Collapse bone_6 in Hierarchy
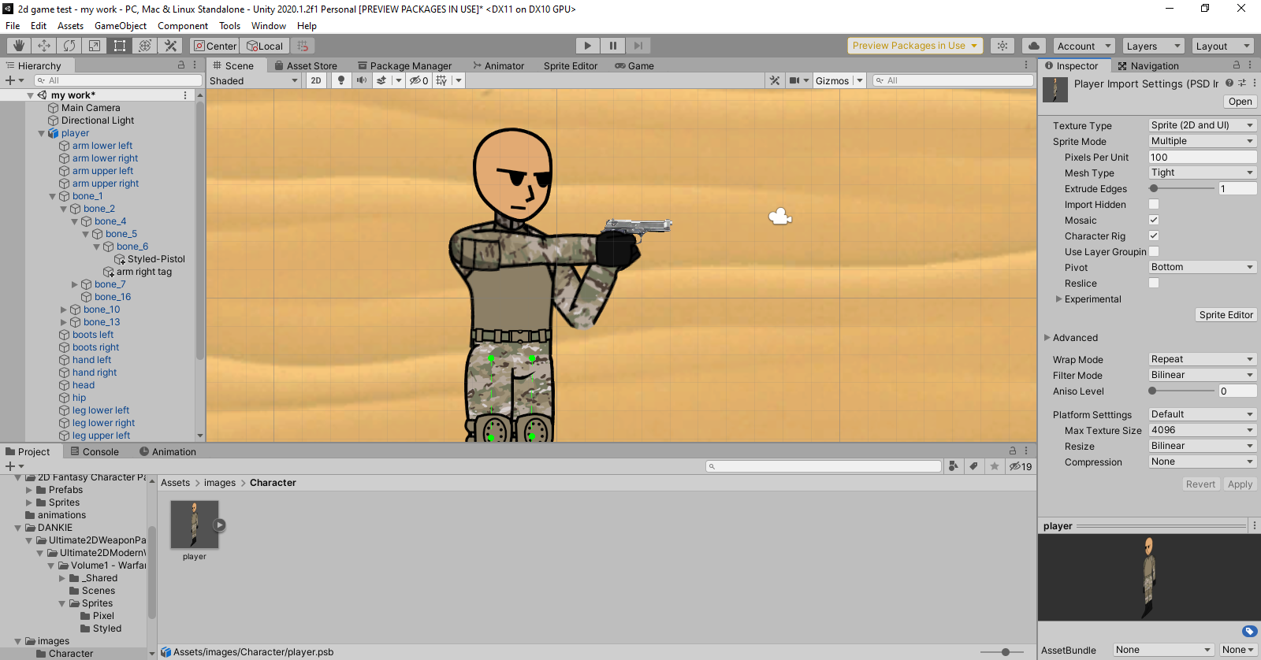This screenshot has height=660, width=1261. click(97, 247)
